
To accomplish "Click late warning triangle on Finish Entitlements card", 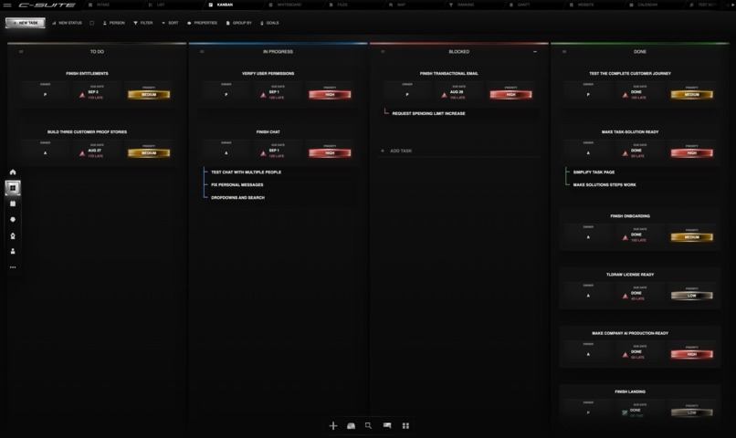I will click(82, 95).
